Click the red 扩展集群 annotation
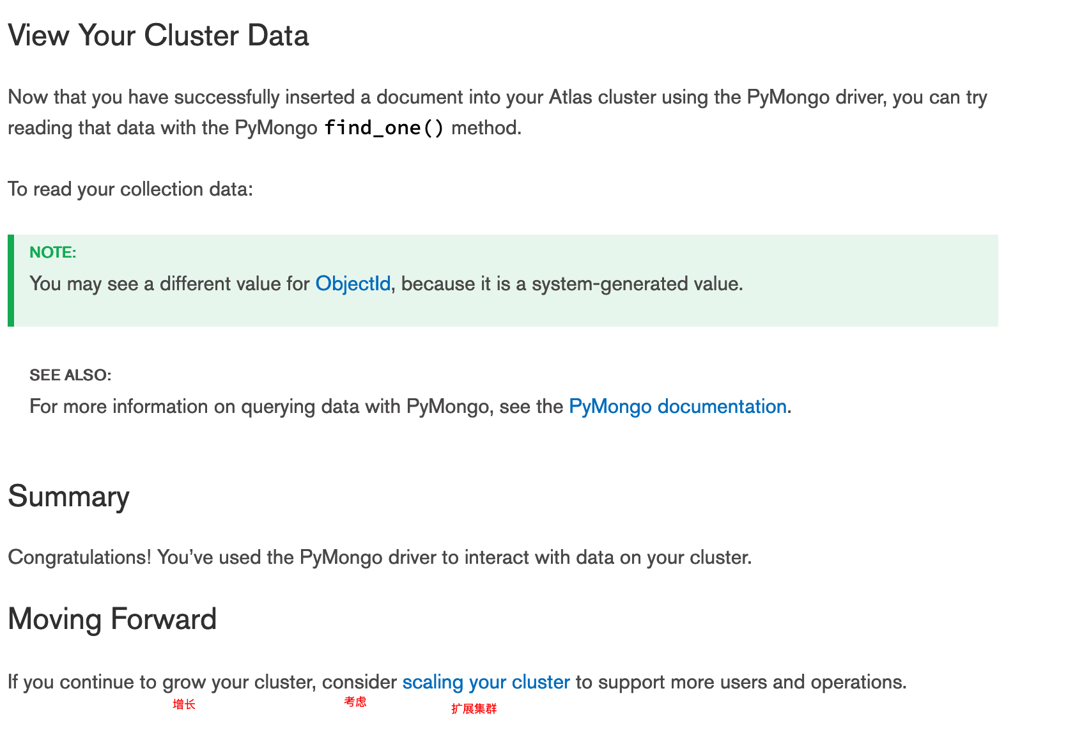Image resolution: width=1075 pixels, height=730 pixels. pos(474,708)
